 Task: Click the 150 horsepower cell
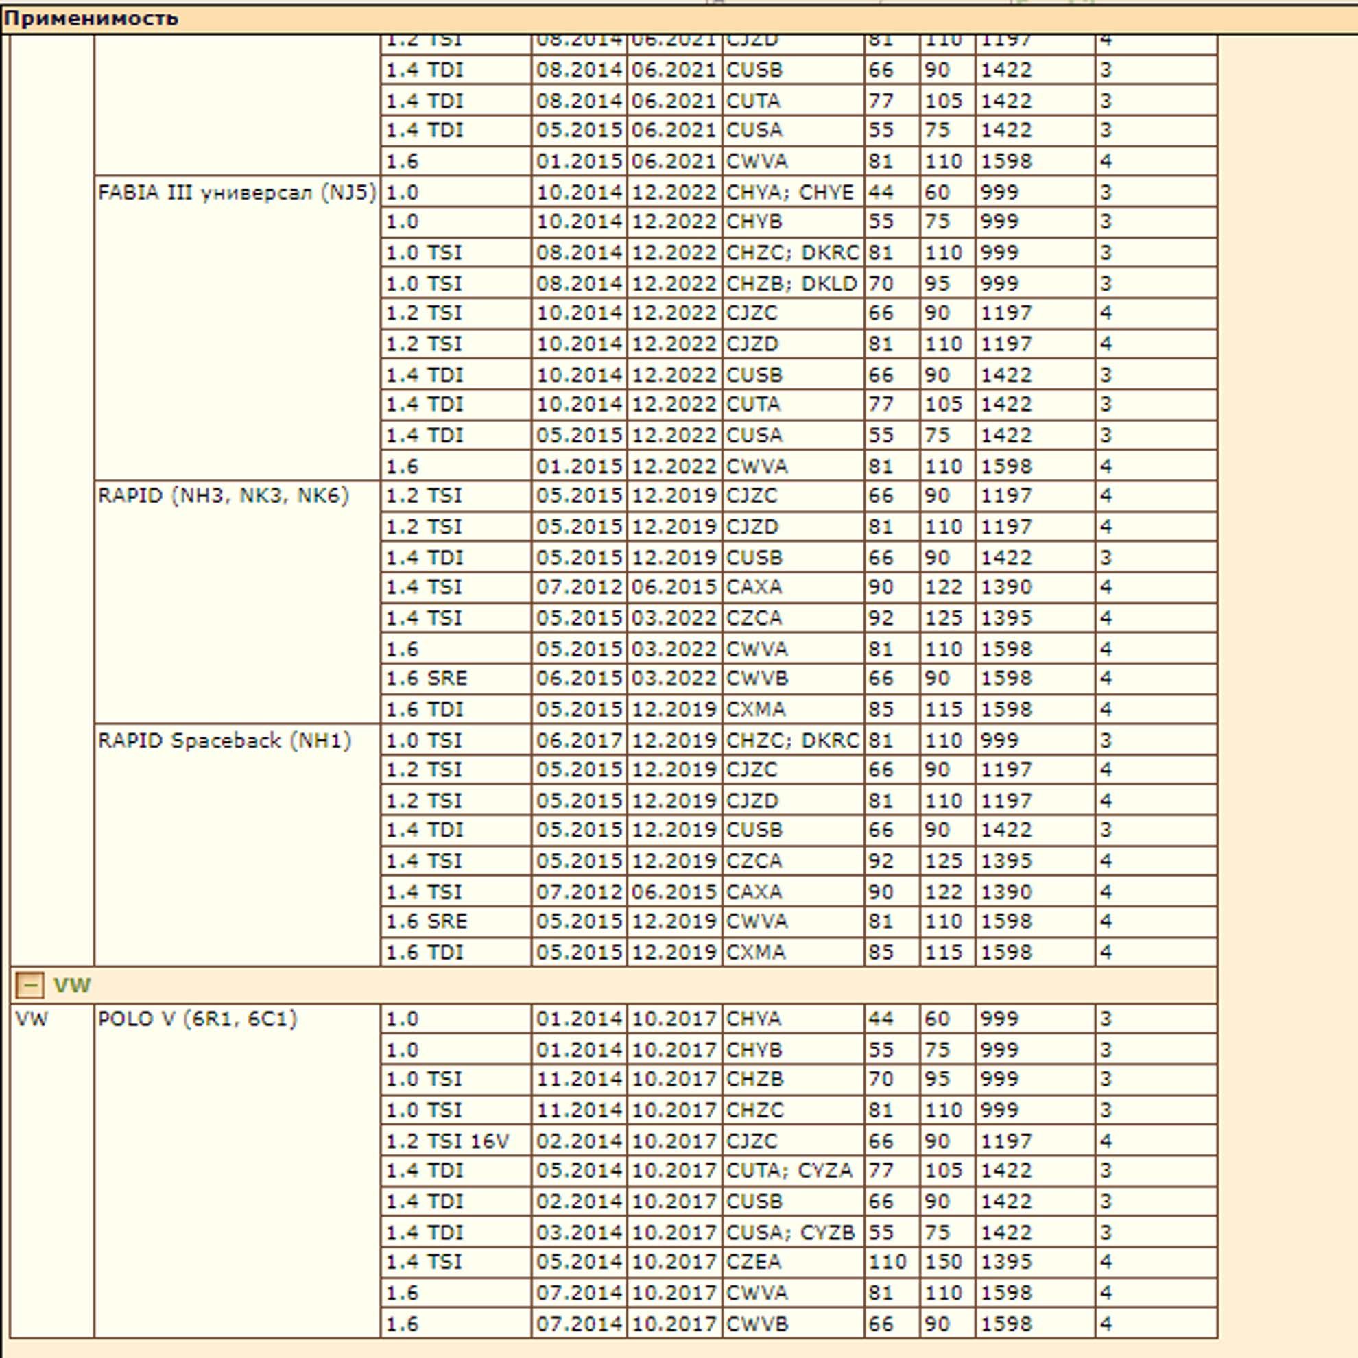tap(942, 1262)
